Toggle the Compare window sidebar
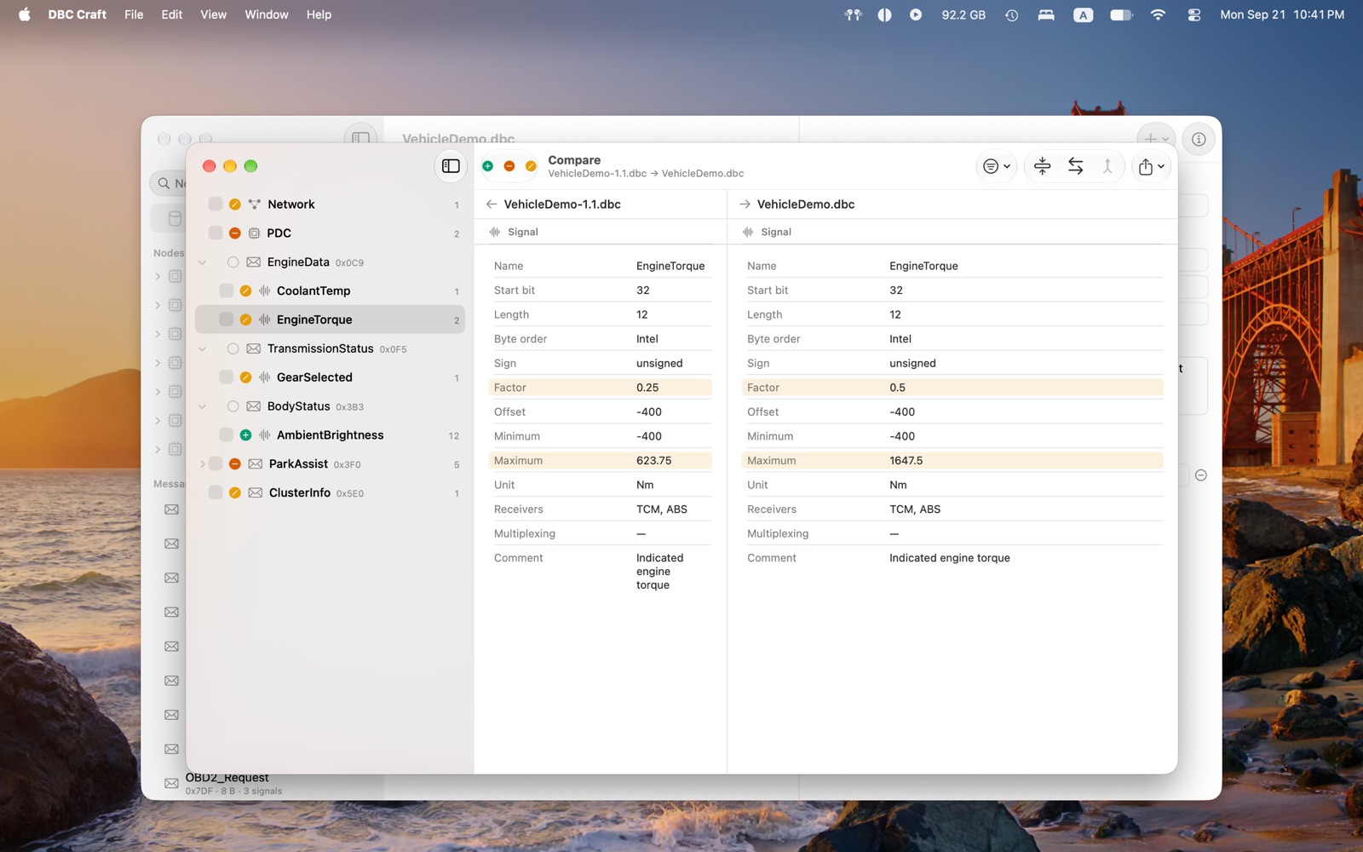The width and height of the screenshot is (1363, 852). click(451, 166)
